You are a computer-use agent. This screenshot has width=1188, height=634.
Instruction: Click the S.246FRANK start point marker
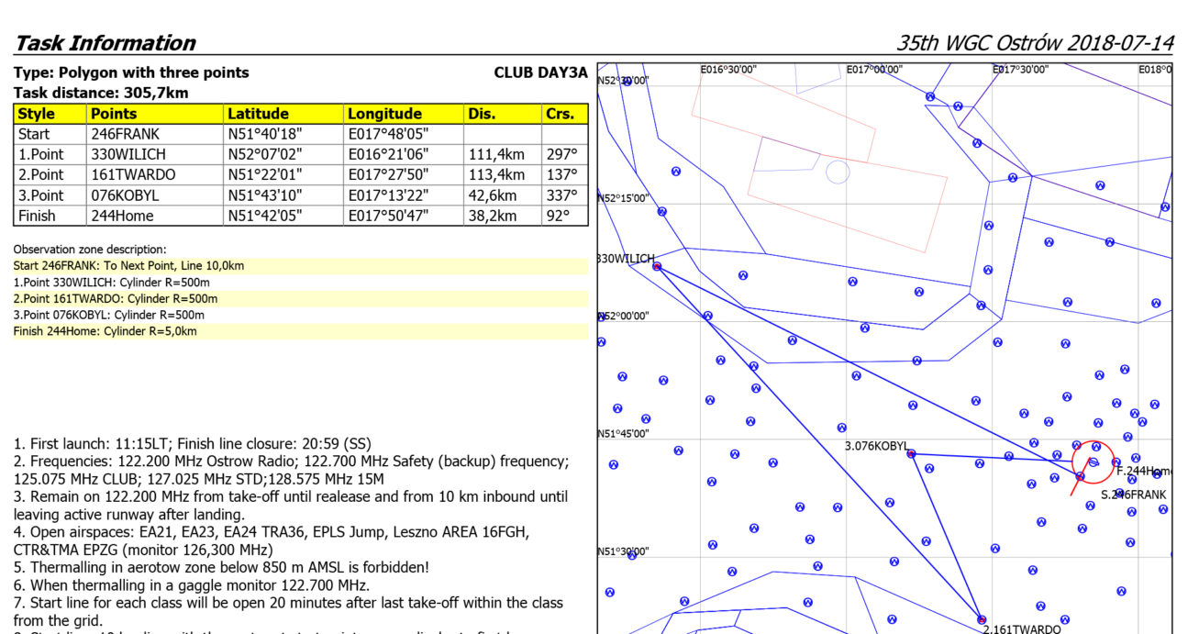[x=1080, y=476]
